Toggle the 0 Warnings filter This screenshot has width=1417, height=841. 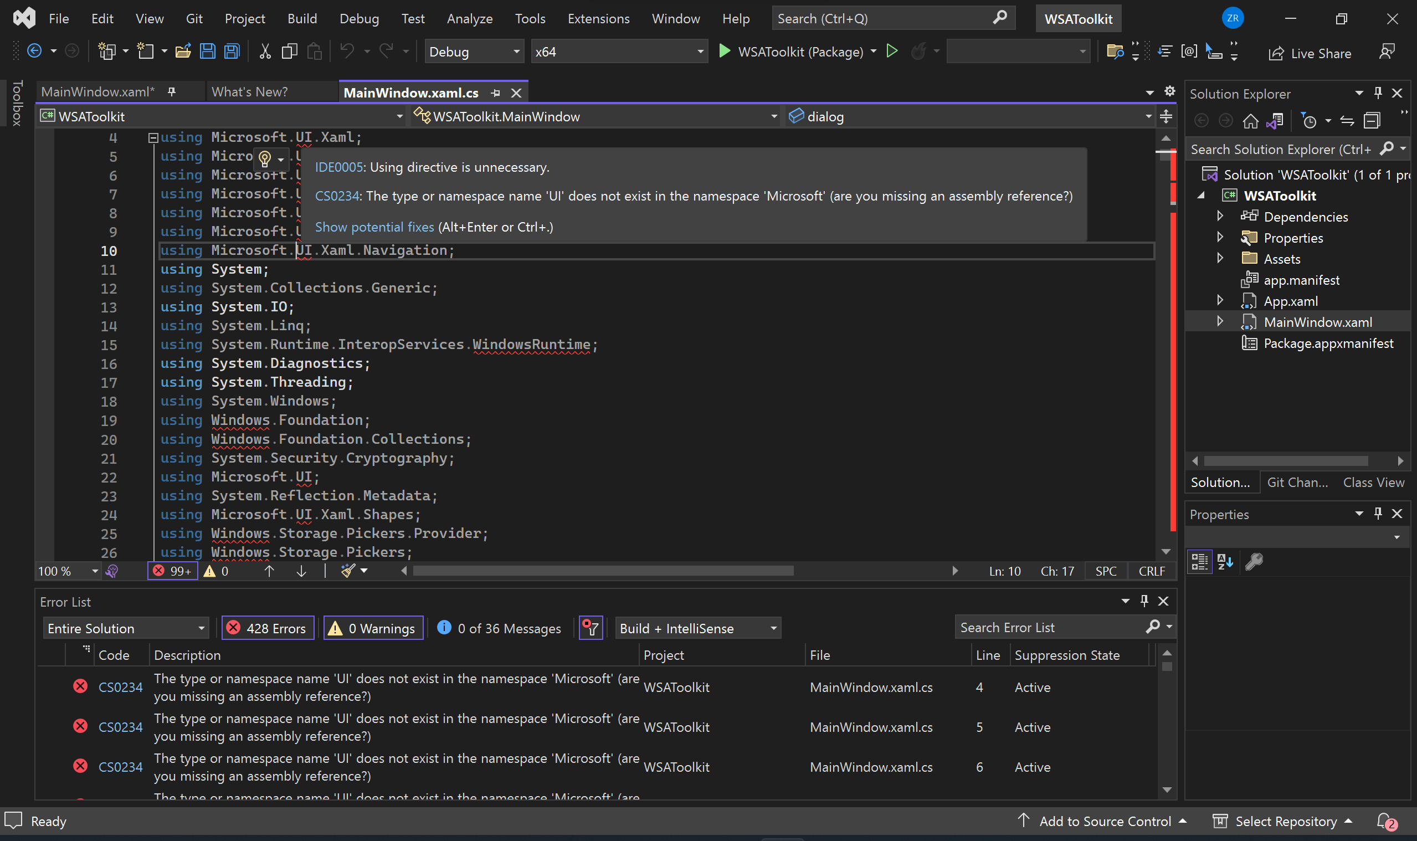tap(373, 628)
